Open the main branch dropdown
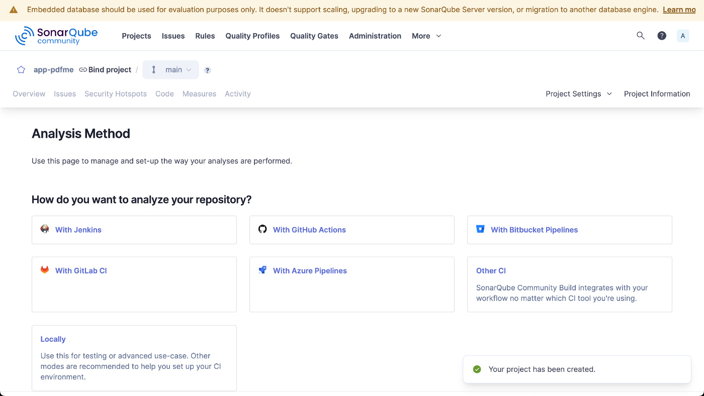This screenshot has width=704, height=396. (171, 70)
